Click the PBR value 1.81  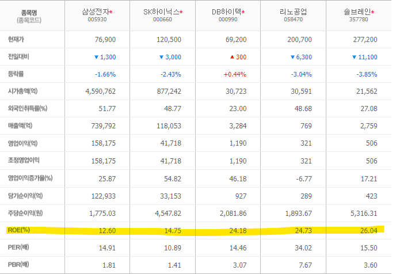tap(109, 265)
